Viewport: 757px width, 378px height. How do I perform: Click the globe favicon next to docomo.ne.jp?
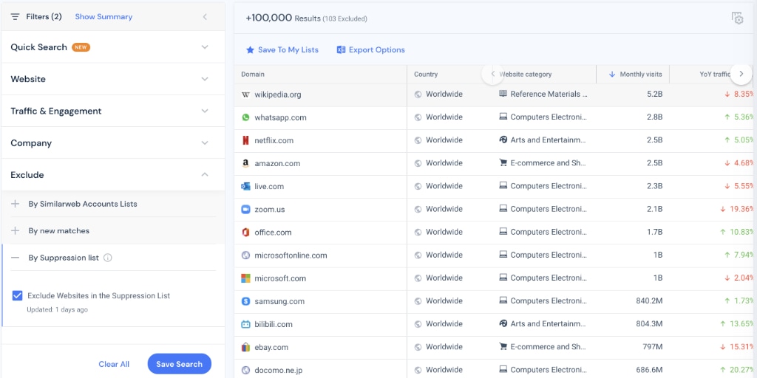[245, 371]
